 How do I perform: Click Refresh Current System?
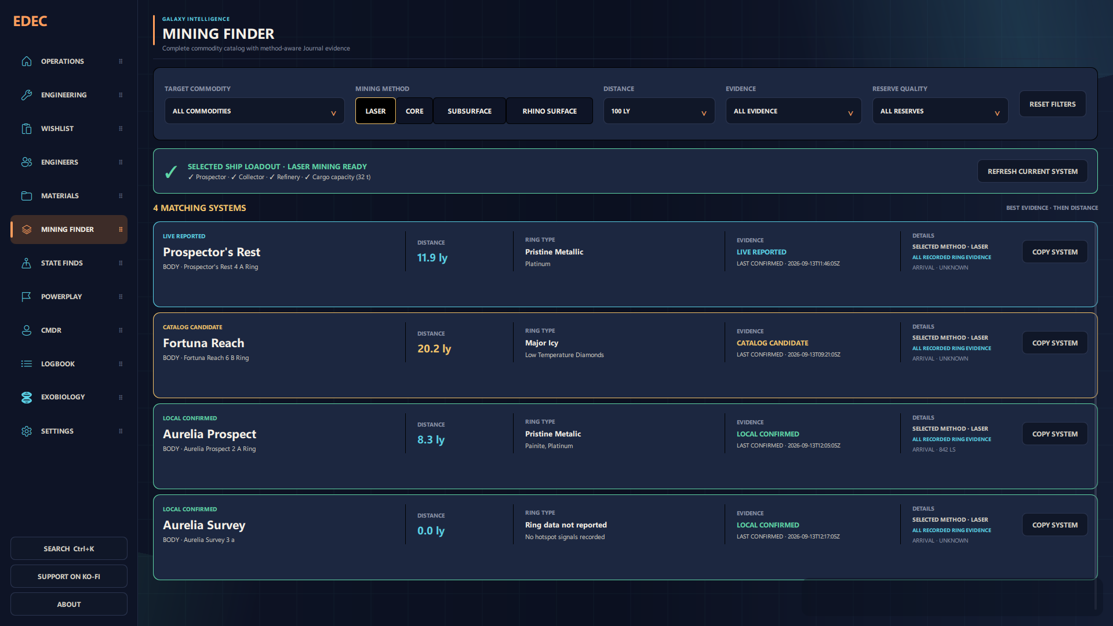[1032, 172]
